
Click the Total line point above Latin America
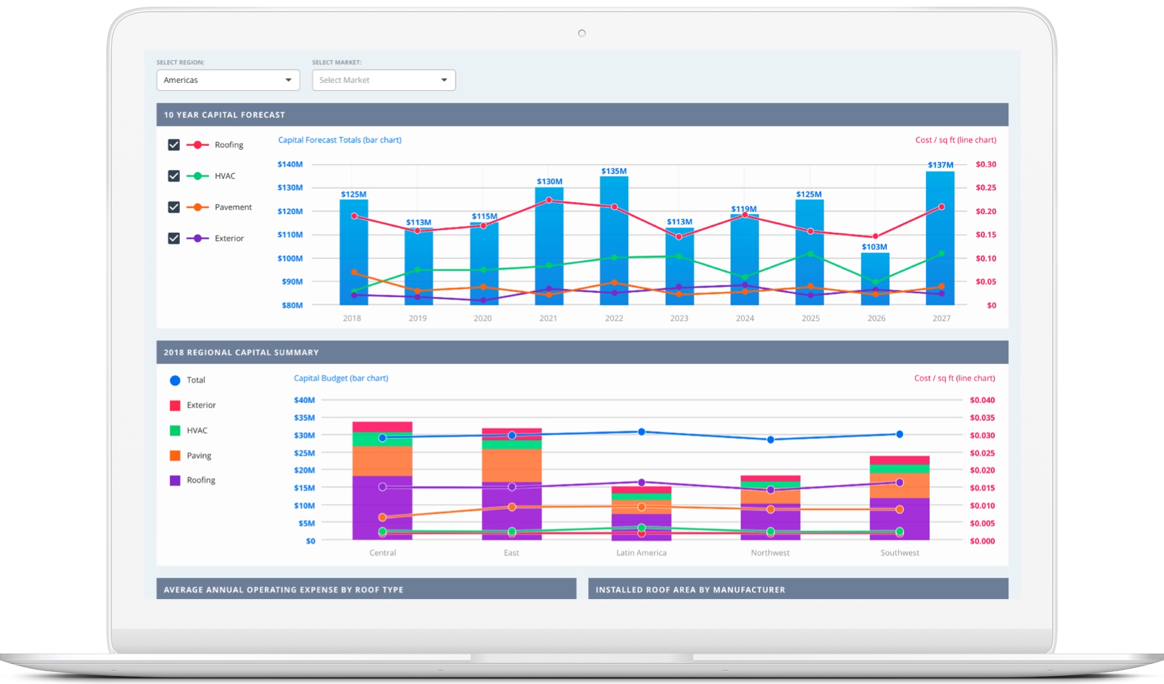tap(642, 432)
